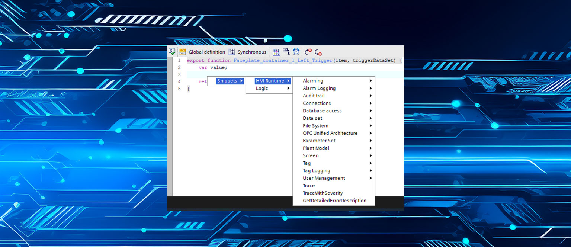Click the clockwise arrow icon with red X

(x=308, y=52)
